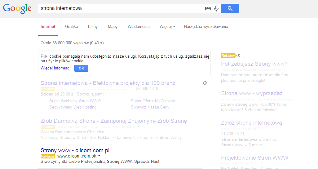Click the Potrzebujesz Strony www? ad
318x169 pixels.
[254, 64]
